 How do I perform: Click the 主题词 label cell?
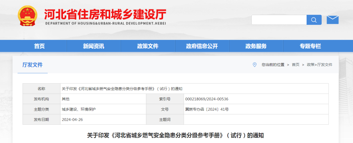coord(165,119)
